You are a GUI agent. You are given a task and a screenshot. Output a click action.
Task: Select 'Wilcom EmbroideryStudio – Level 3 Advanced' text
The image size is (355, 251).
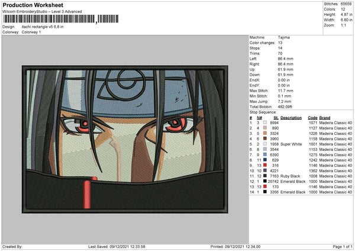(x=42, y=12)
